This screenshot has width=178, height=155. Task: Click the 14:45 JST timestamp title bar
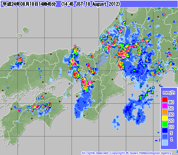pos(89,4)
